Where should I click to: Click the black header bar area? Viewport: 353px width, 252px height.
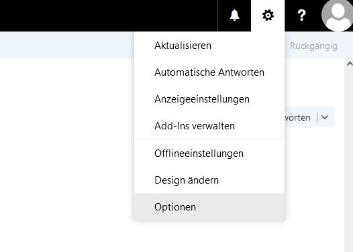click(x=109, y=15)
